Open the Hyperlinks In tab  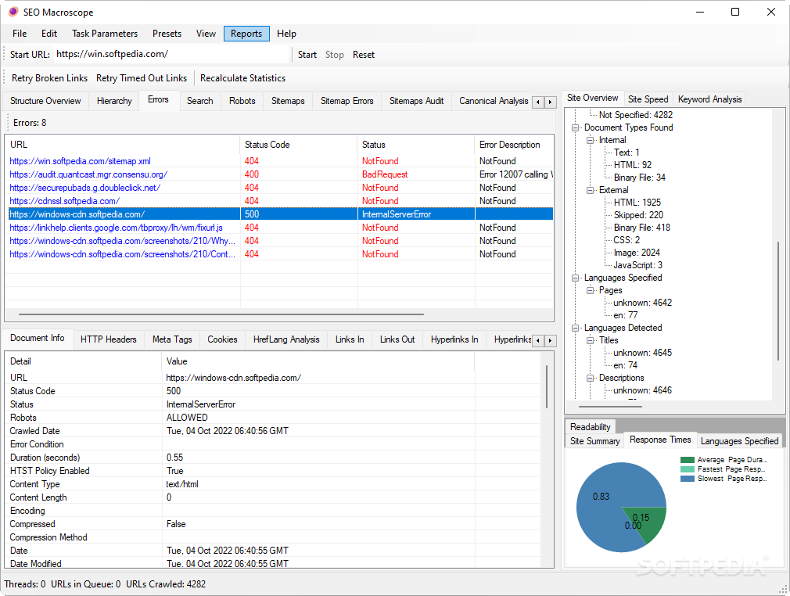(x=454, y=339)
